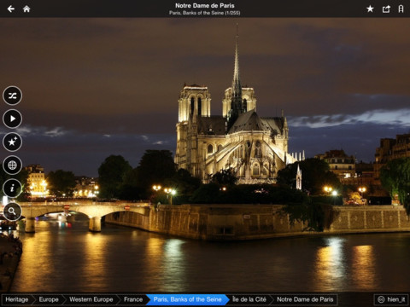Screen dimensions: 410x307
Task: Open the Western Europe breadcrumb
Action: tap(91, 299)
